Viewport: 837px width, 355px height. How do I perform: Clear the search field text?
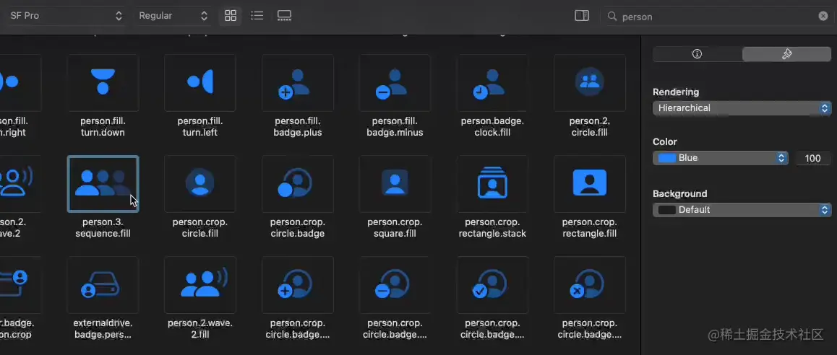823,17
